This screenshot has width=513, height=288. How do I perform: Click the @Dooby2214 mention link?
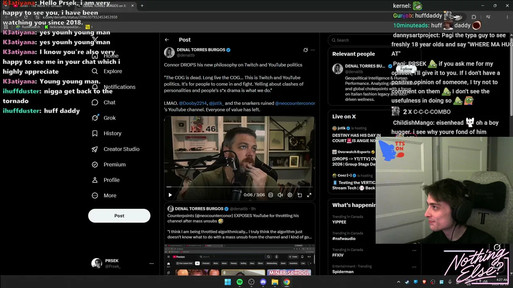click(192, 103)
